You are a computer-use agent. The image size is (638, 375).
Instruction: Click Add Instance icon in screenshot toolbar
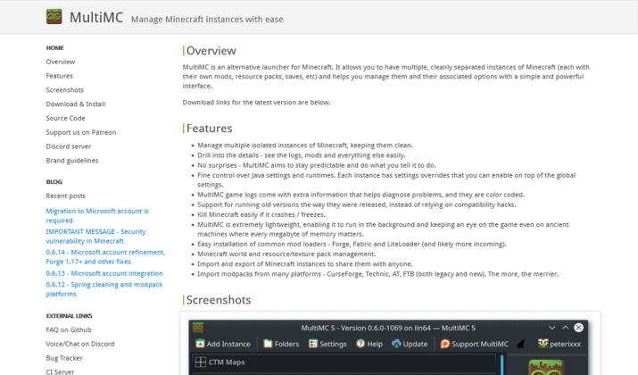click(x=200, y=344)
